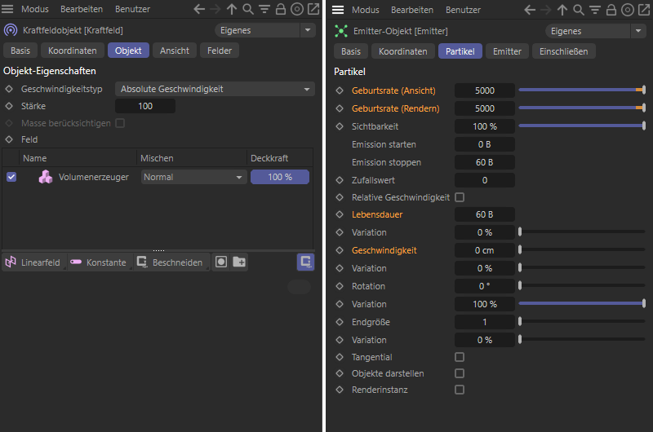Adjust the Deckkraft 100 % slider
653x432 pixels.
pyautogui.click(x=280, y=177)
